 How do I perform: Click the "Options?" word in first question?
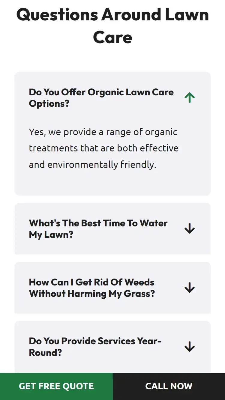coord(49,104)
